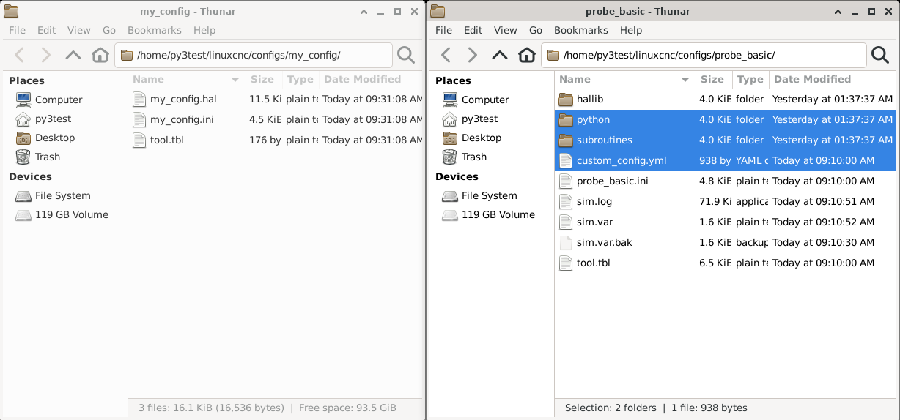The width and height of the screenshot is (900, 420).
Task: Click the my_config path entry field
Action: tap(254, 55)
